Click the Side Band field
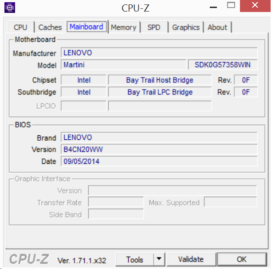The image size is (271, 269). [x=116, y=214]
